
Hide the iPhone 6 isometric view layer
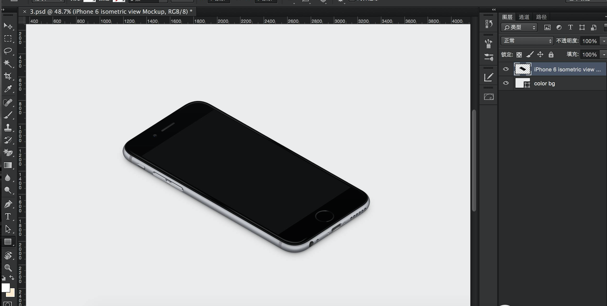point(506,69)
